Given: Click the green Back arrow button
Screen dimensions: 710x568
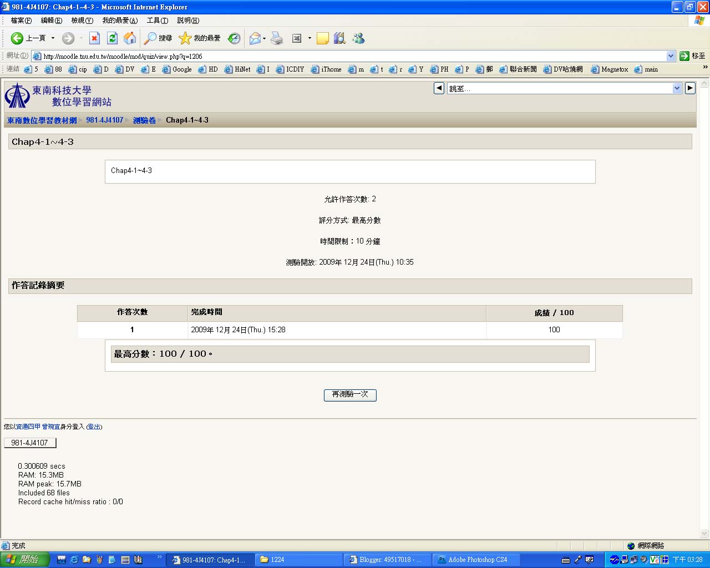Looking at the screenshot, I should pyautogui.click(x=17, y=38).
